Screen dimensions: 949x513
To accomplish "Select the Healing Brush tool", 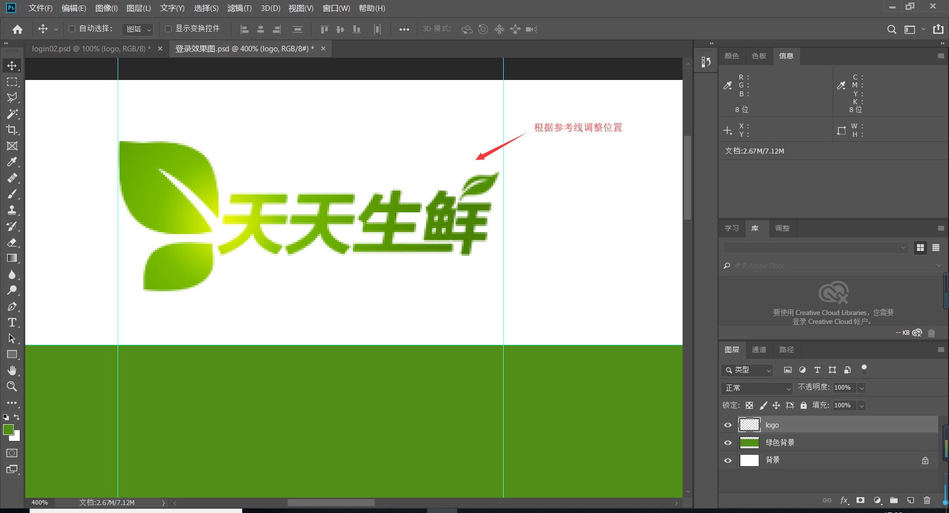I will [x=12, y=178].
